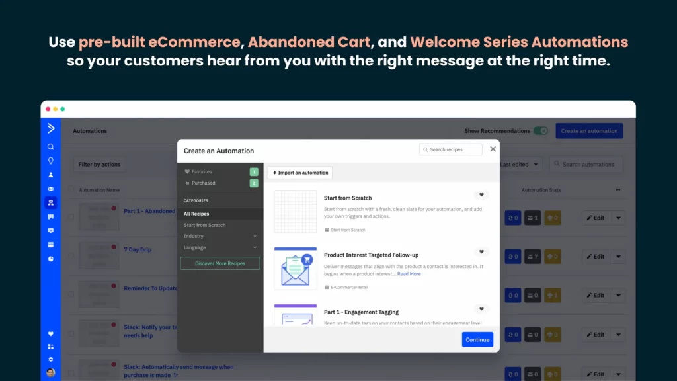This screenshot has height=381, width=677.
Task: Click the user avatar in the sidebar
Action: pos(50,372)
